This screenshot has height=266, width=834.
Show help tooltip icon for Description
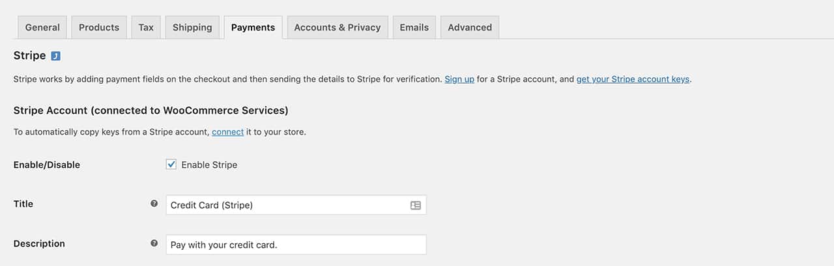[x=154, y=243]
